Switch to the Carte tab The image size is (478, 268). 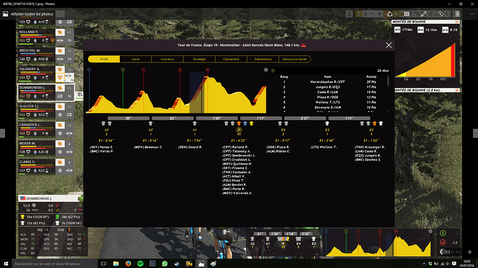click(135, 59)
